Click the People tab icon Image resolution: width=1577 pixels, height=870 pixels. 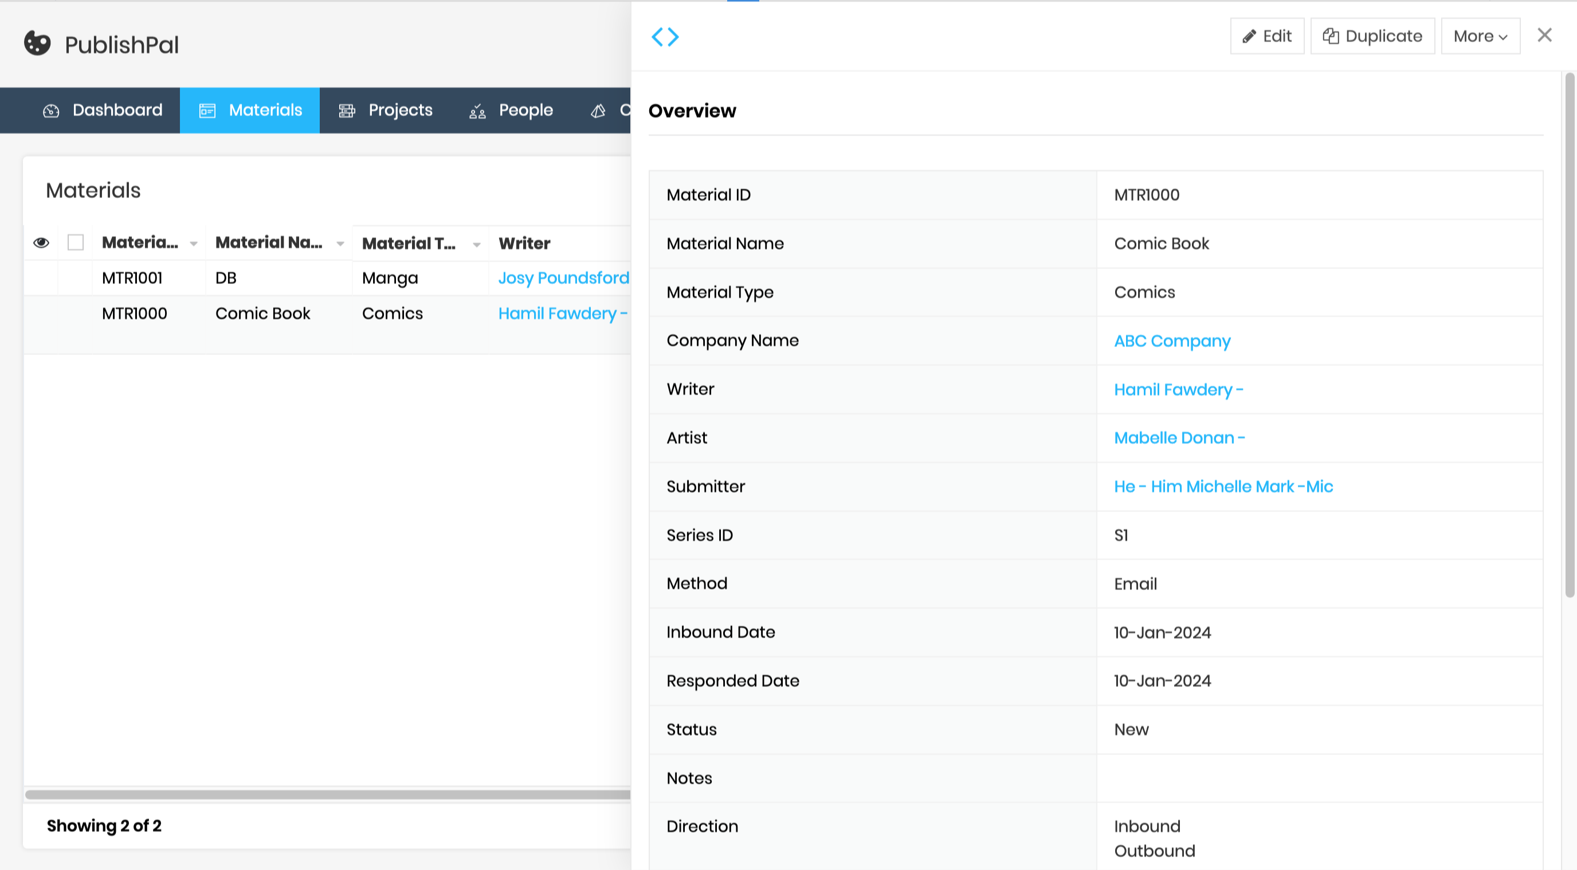(x=477, y=111)
